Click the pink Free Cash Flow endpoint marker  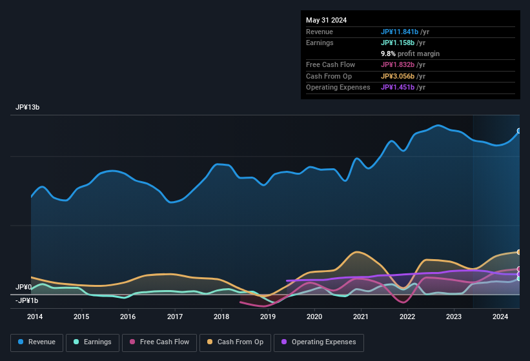pos(519,269)
